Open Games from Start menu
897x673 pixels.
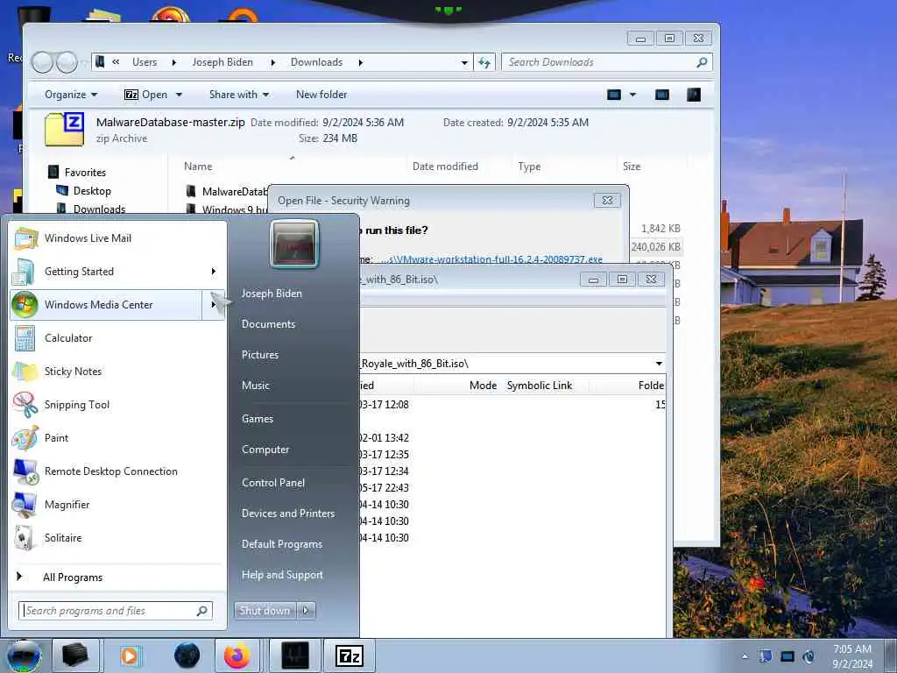(x=258, y=418)
